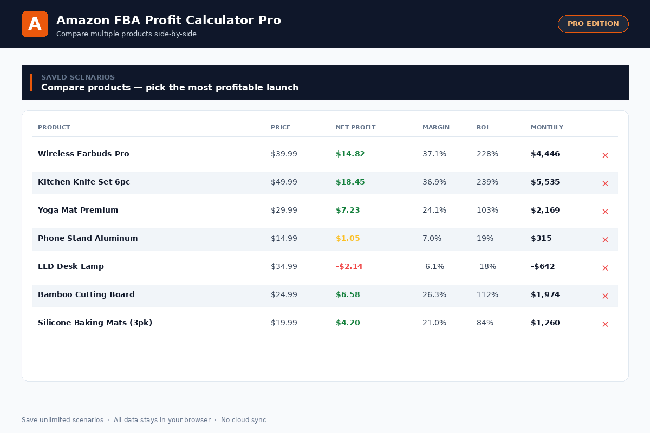Screen dimensions: 650x433
Task: Select the Wireless Earbuds Pro product name
Action: pyautogui.click(x=83, y=154)
